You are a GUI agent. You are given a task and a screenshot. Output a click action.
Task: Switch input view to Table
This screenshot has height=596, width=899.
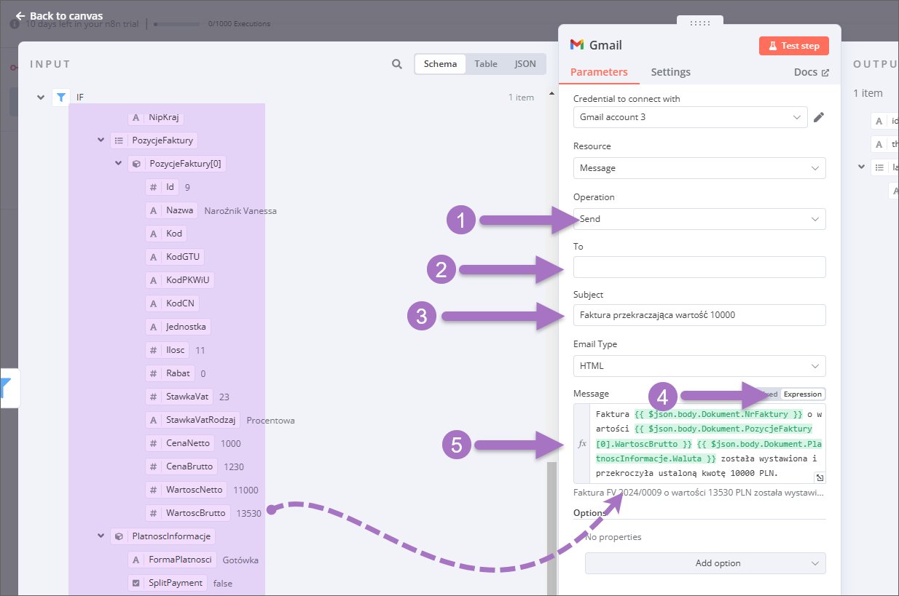coord(486,64)
